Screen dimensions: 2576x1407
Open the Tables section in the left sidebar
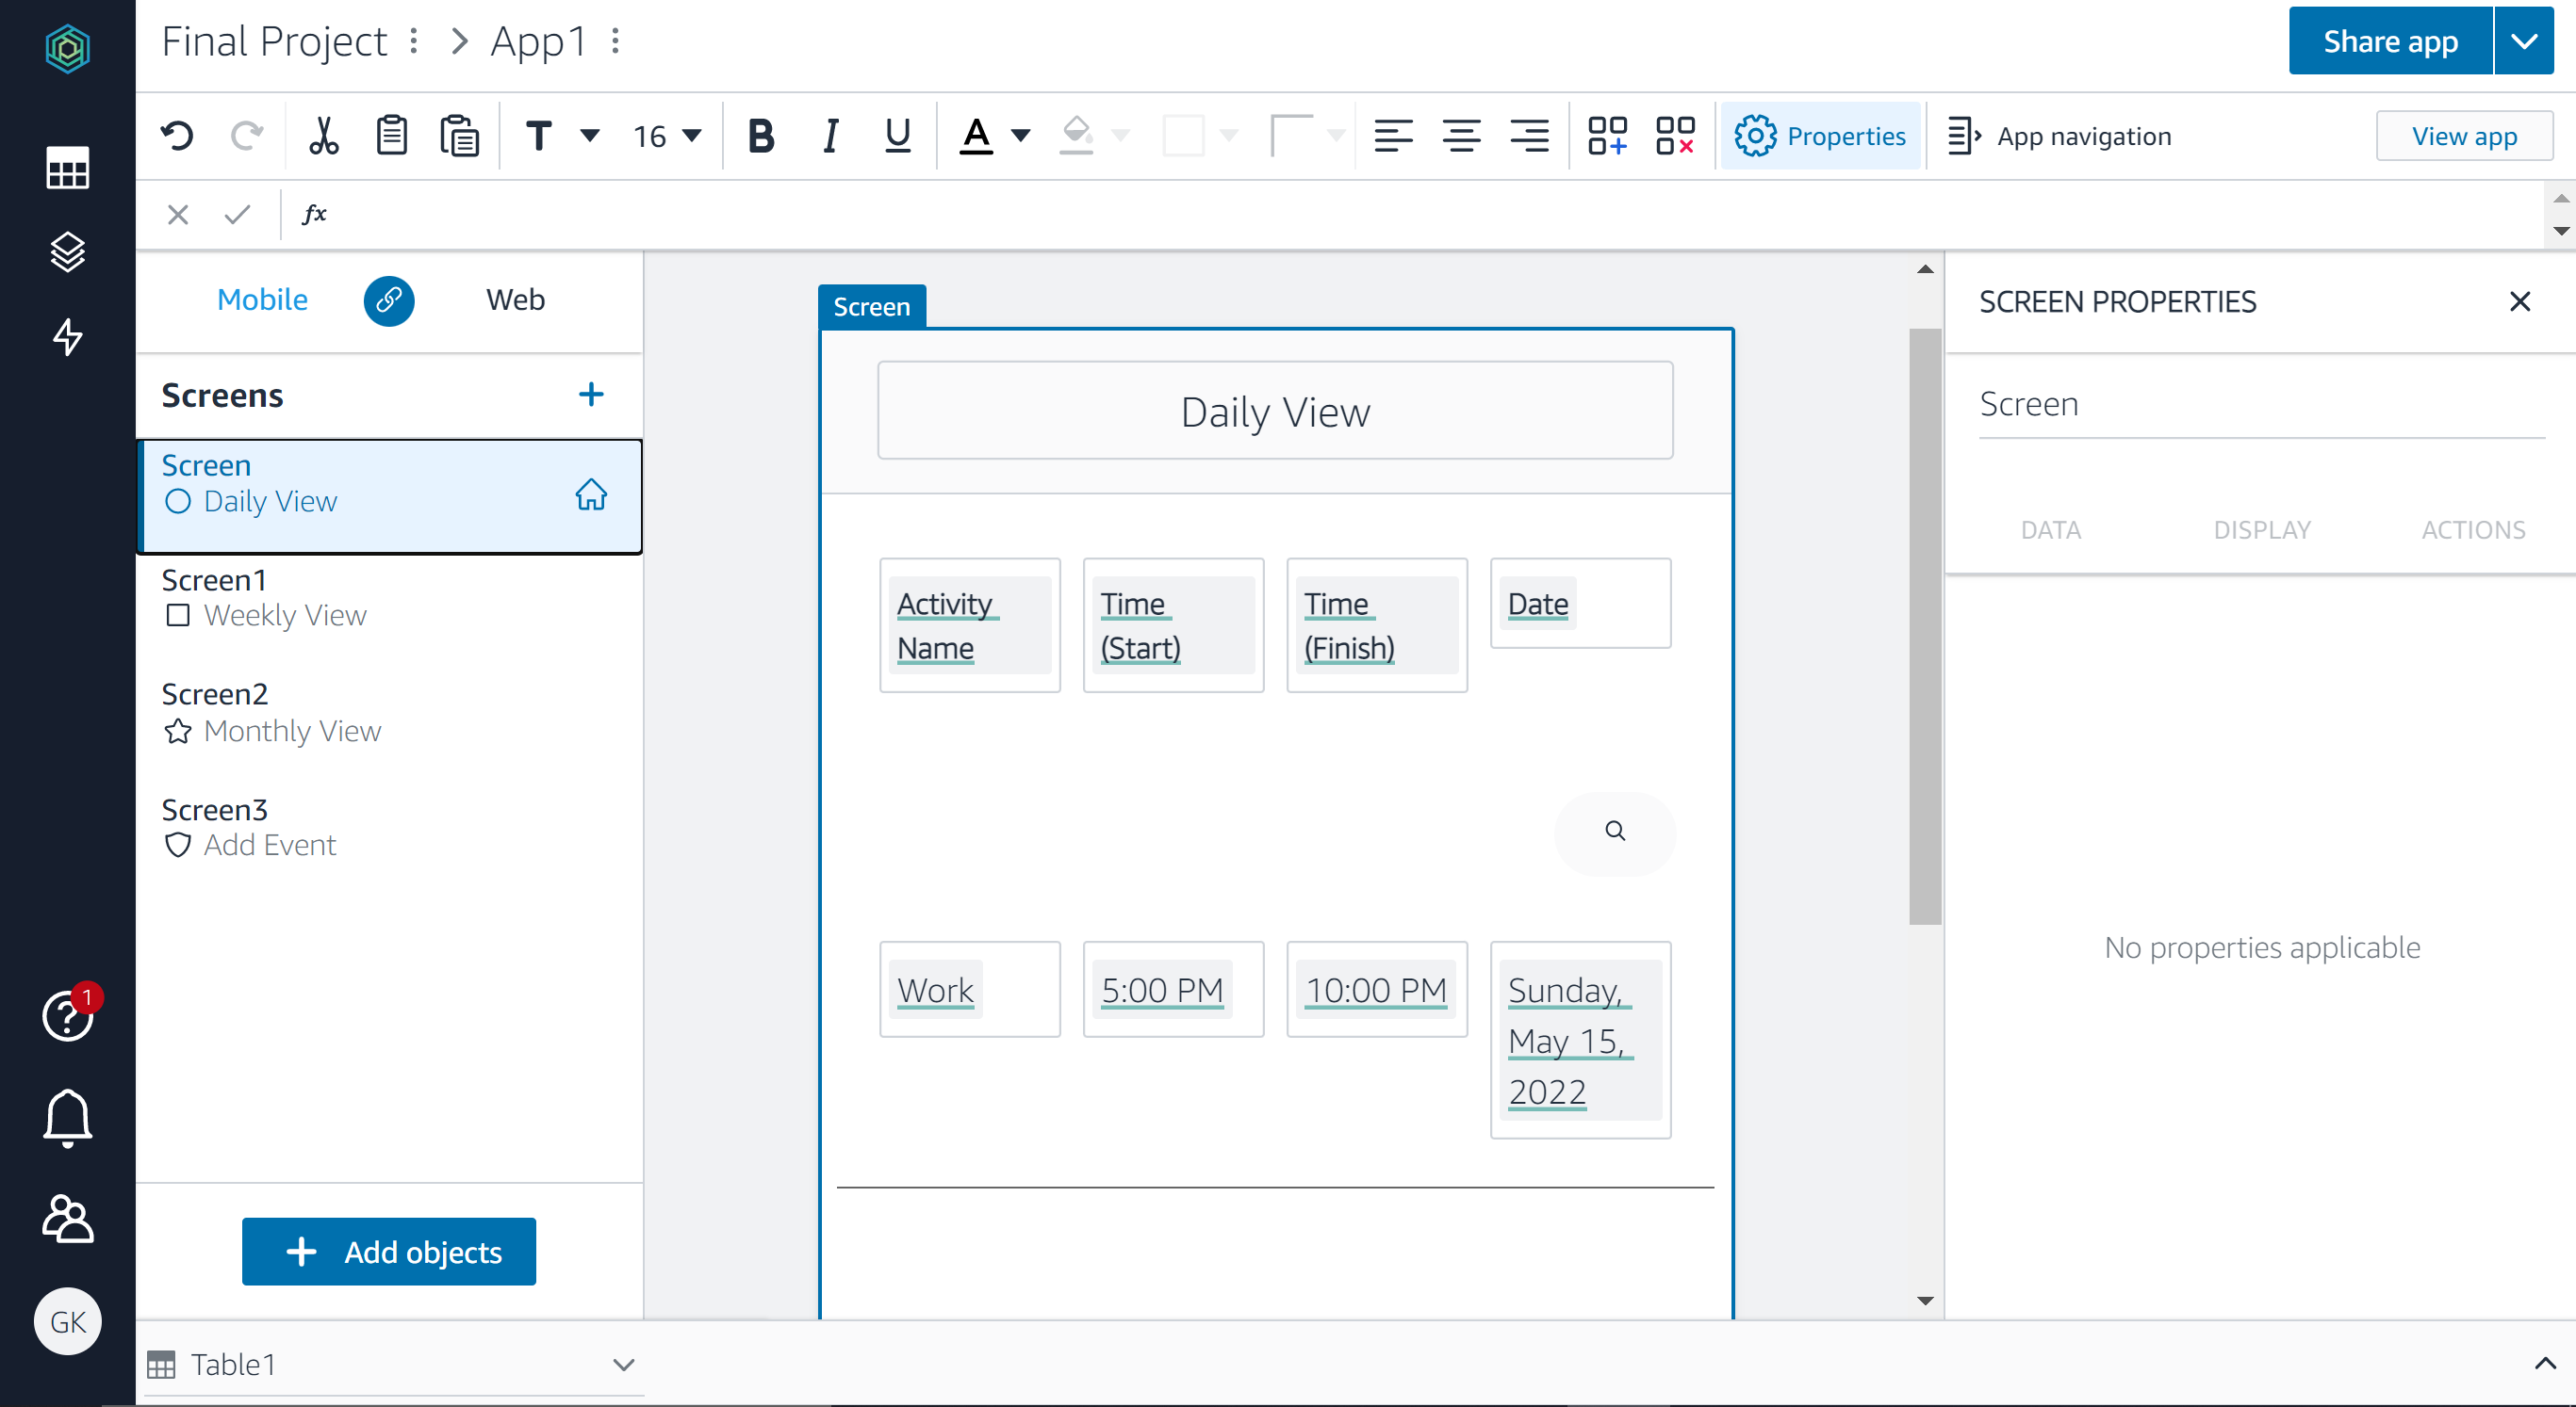pyautogui.click(x=67, y=168)
